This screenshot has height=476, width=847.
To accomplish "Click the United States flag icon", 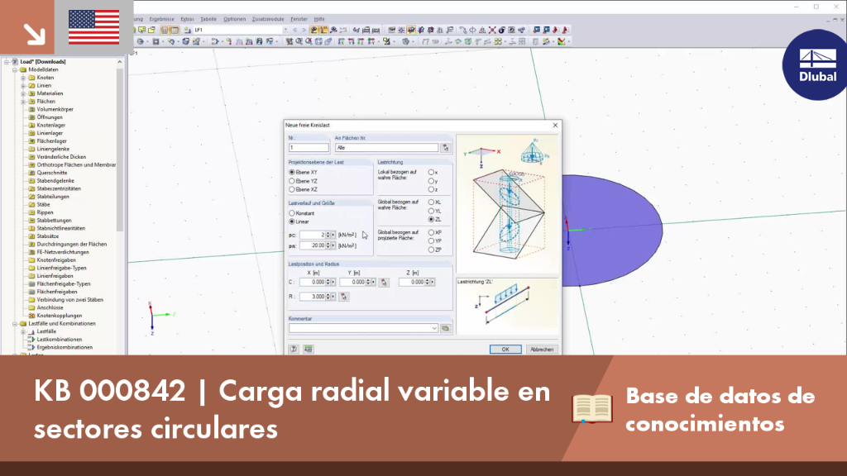I will click(x=94, y=27).
